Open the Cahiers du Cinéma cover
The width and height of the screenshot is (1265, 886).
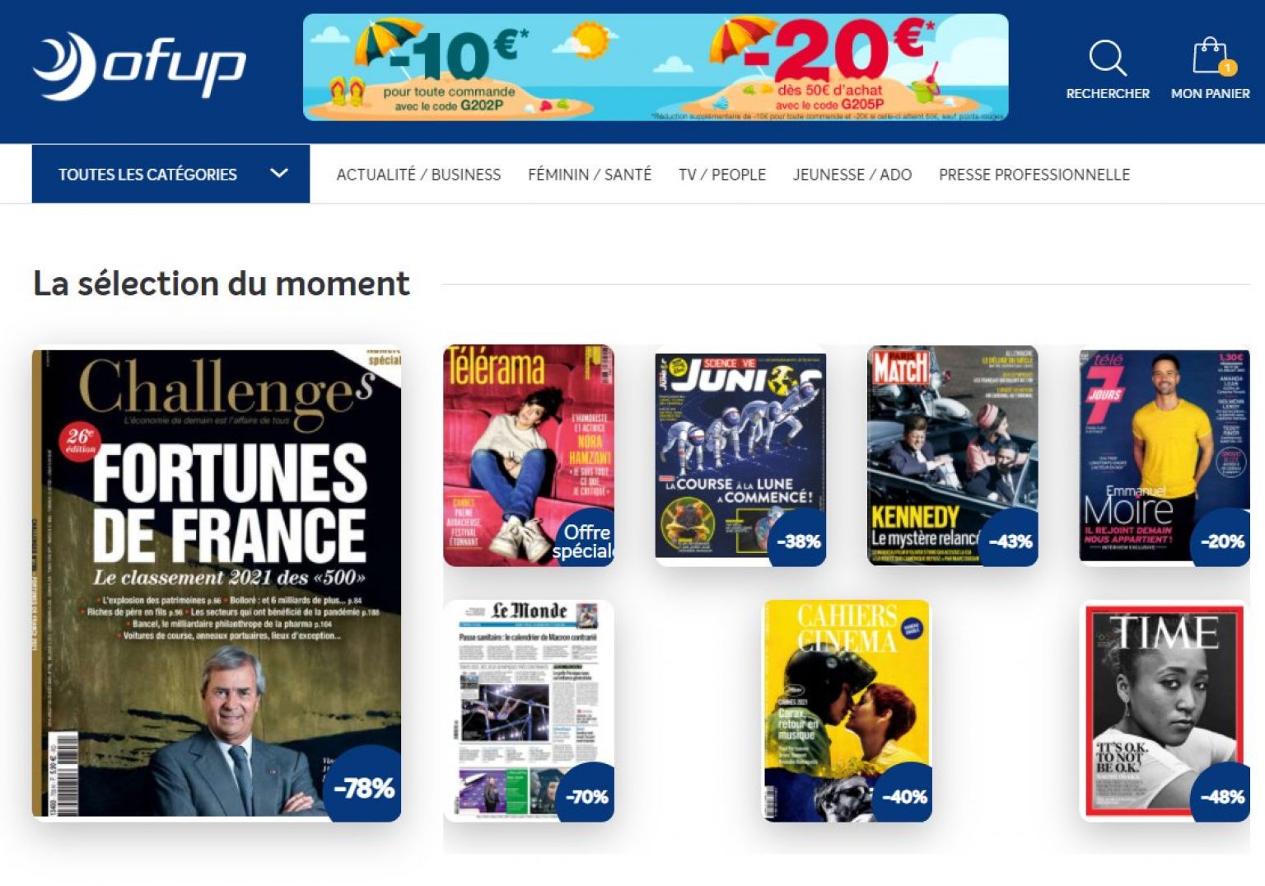pyautogui.click(x=847, y=710)
